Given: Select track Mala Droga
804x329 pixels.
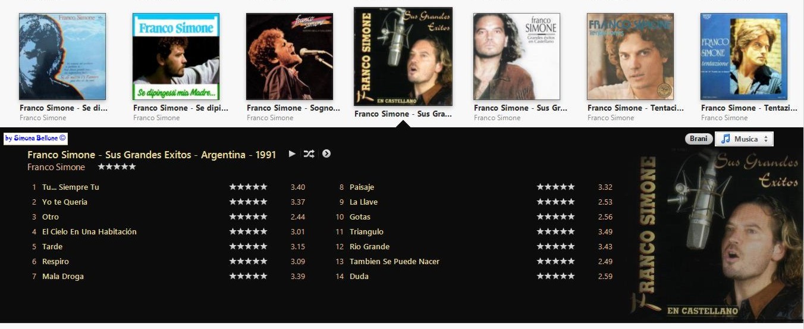Looking at the screenshot, I should (63, 276).
